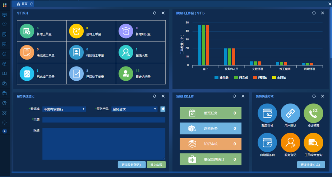Open 工单综合查询 shortcut
The width and height of the screenshot is (332, 177).
313,142
